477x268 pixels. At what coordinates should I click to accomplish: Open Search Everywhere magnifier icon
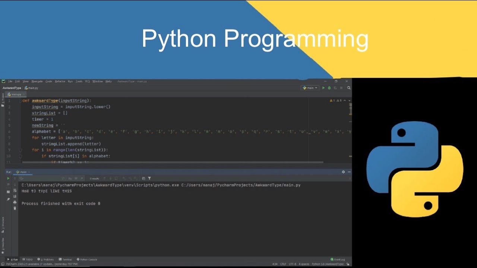point(349,88)
